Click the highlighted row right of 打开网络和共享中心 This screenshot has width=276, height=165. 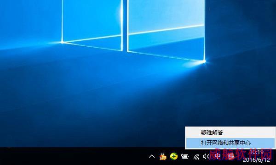[x=263, y=143]
